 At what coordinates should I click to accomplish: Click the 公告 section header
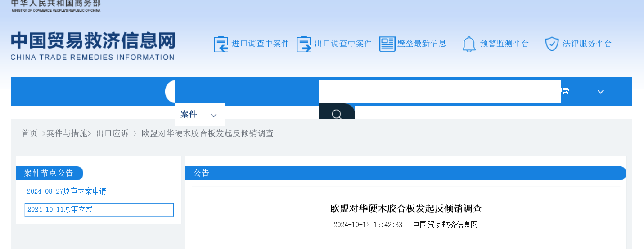pyautogui.click(x=405, y=173)
